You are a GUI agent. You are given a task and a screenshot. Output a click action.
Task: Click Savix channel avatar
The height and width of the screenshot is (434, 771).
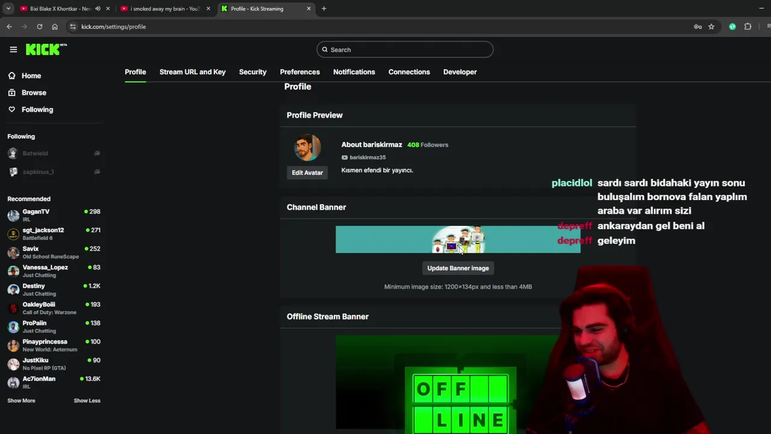[x=13, y=253]
